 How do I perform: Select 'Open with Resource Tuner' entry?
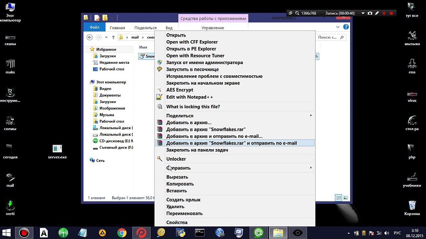(x=235, y=56)
